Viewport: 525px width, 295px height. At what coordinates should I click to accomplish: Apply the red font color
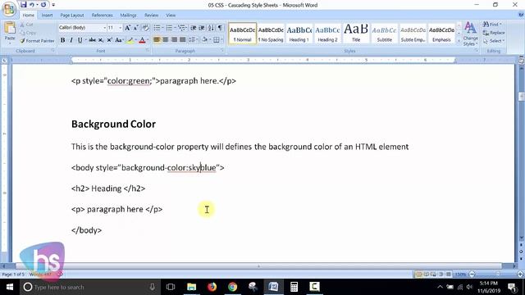coord(142,40)
